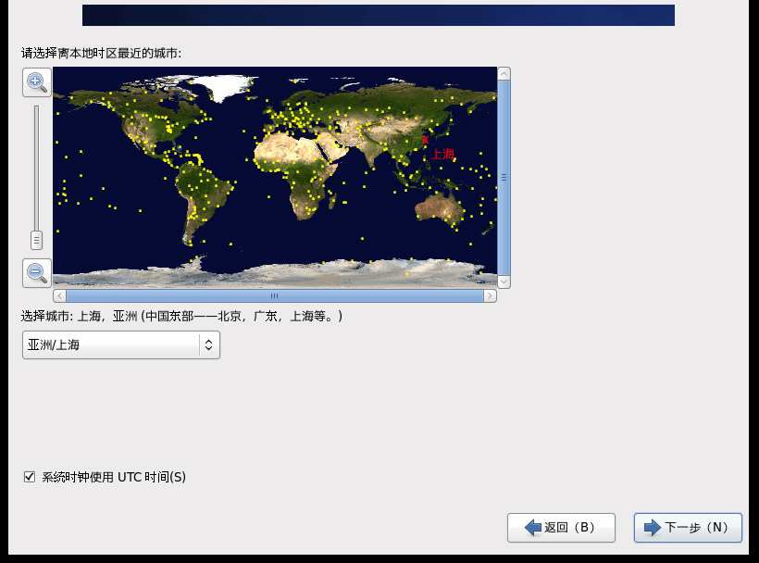Click the zoom level slider handle
759x563 pixels.
pos(36,240)
